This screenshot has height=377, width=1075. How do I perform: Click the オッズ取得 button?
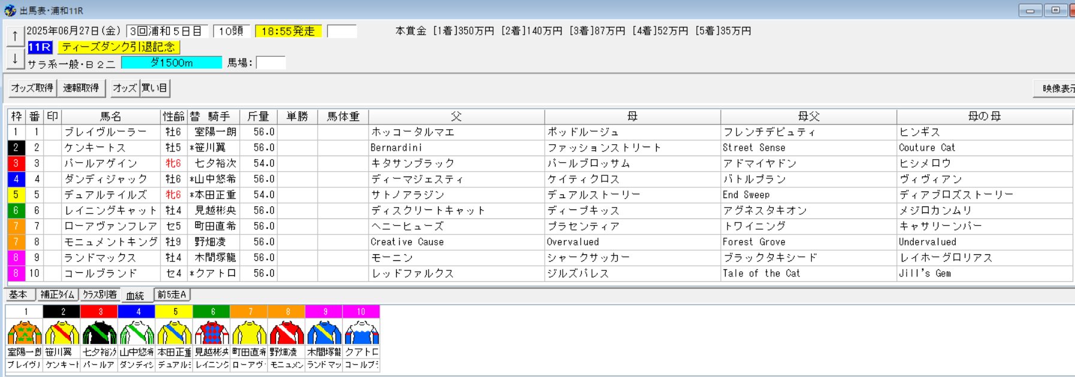[x=32, y=88]
